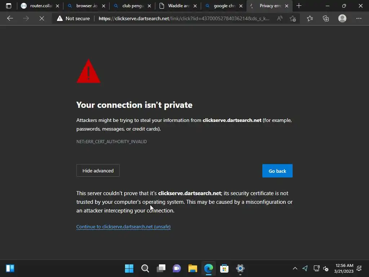Click the forward navigation arrow
This screenshot has height=277, width=369.
[26, 18]
